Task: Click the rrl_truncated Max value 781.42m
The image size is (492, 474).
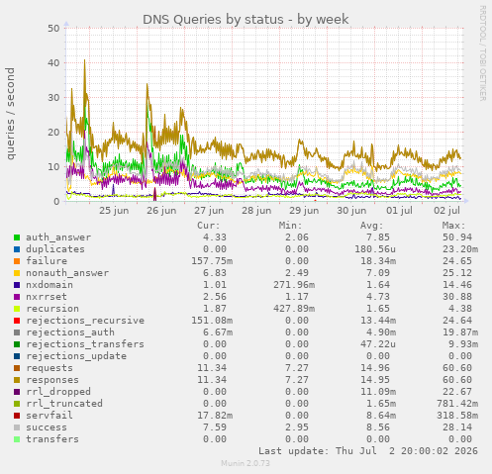Action: (457, 404)
